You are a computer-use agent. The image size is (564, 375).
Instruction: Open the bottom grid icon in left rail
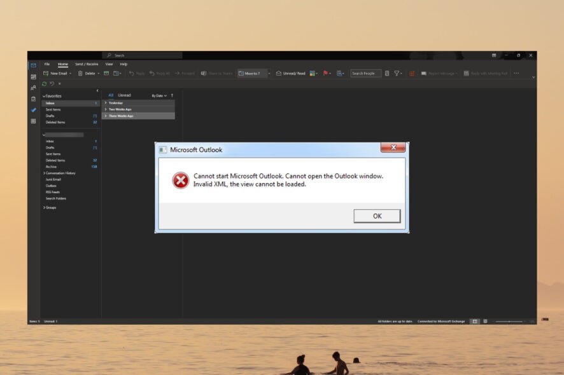tap(34, 121)
